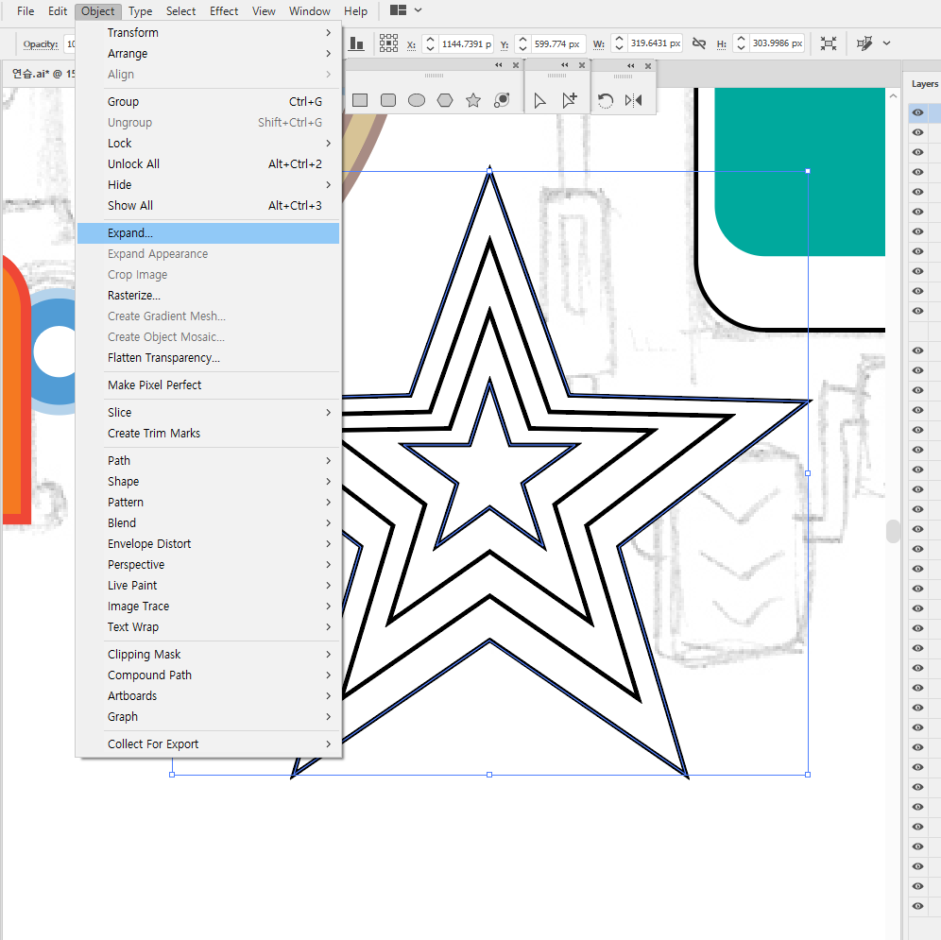
Task: Select the Rectangle shape tool
Action: (x=360, y=100)
